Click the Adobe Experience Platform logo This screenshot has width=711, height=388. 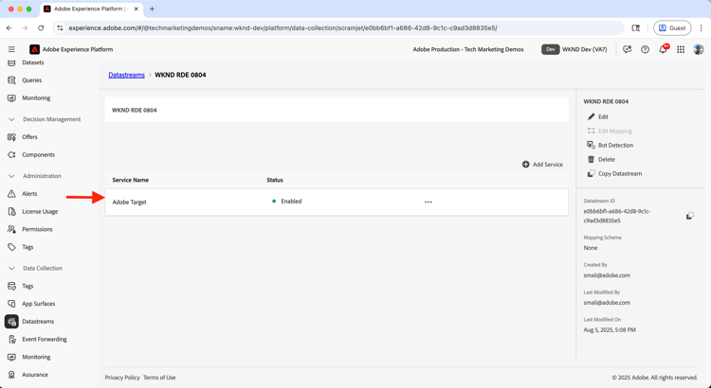click(34, 49)
